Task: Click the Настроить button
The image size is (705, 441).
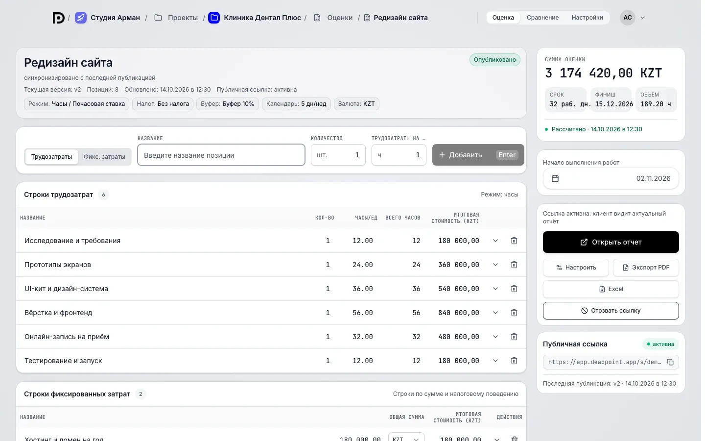Action: point(576,268)
